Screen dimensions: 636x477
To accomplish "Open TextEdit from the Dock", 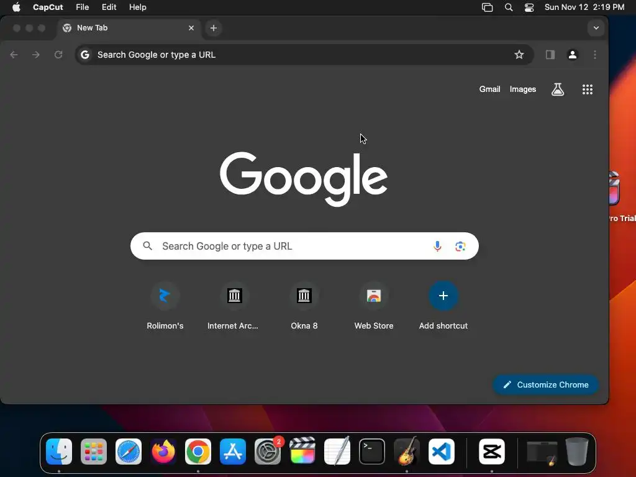I will tap(337, 451).
